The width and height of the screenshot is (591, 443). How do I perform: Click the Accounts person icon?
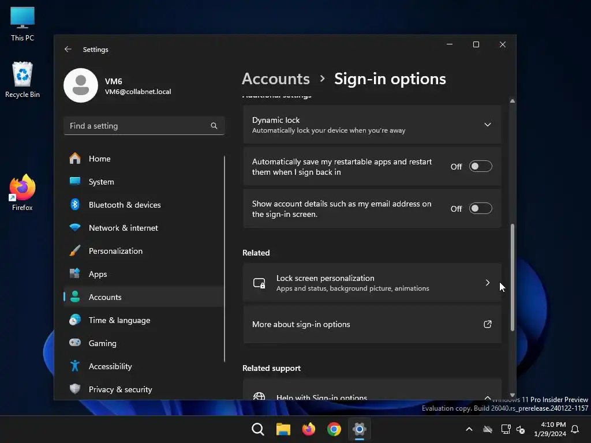[x=75, y=297]
